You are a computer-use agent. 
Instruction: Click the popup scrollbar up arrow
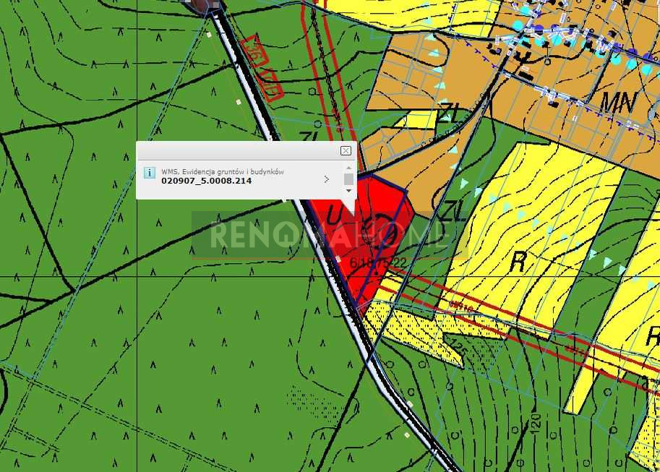click(x=348, y=167)
